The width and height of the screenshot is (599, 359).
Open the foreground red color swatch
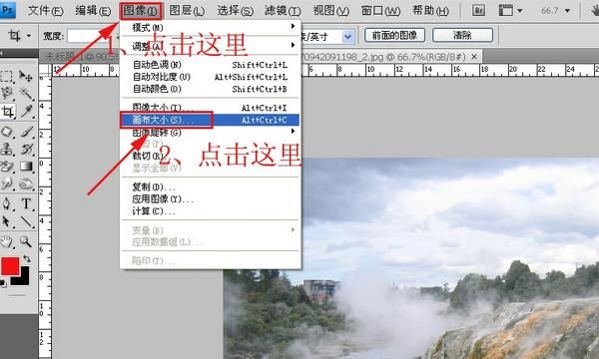(10, 266)
